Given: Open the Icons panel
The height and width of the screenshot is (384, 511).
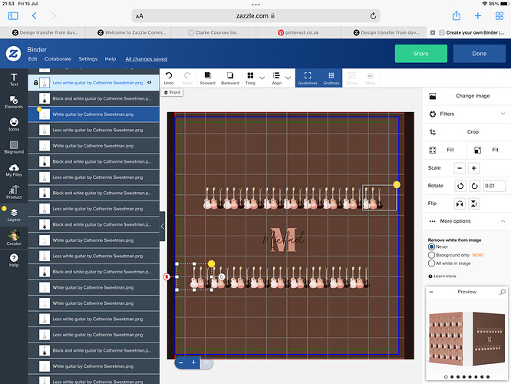Looking at the screenshot, I should coord(14,124).
